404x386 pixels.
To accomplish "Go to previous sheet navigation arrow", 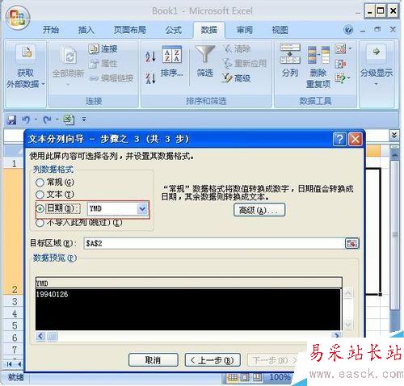I will (19, 364).
